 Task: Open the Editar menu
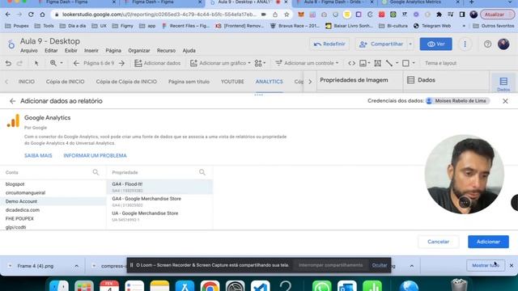[51, 50]
